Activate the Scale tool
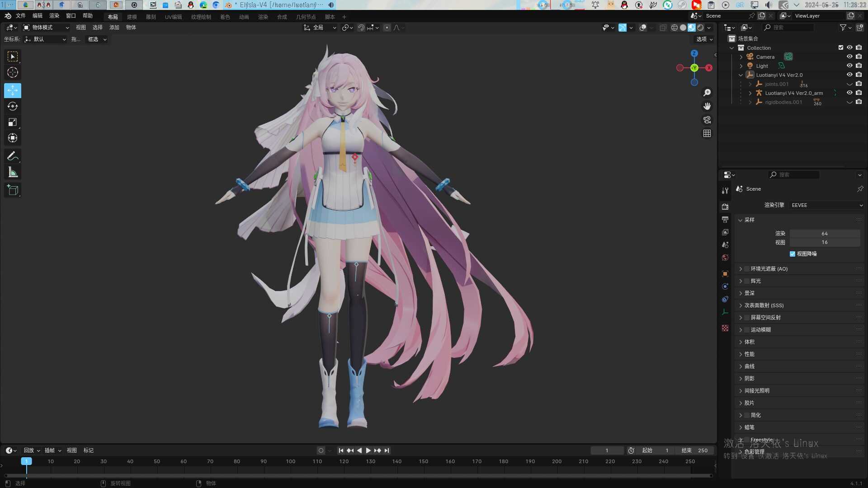Image resolution: width=868 pixels, height=488 pixels. click(x=13, y=122)
